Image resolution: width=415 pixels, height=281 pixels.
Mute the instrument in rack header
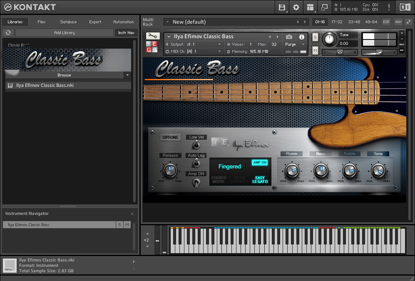click(315, 50)
